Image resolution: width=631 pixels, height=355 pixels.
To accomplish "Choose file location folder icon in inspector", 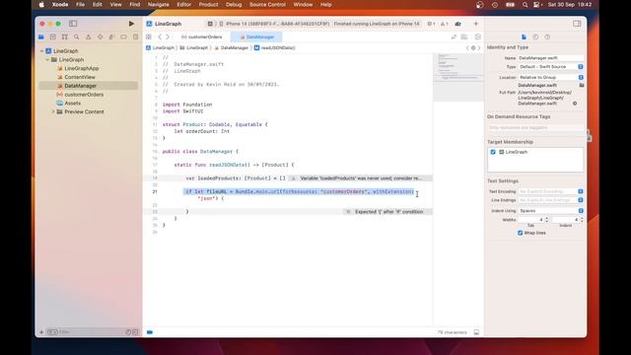I will tap(582, 86).
